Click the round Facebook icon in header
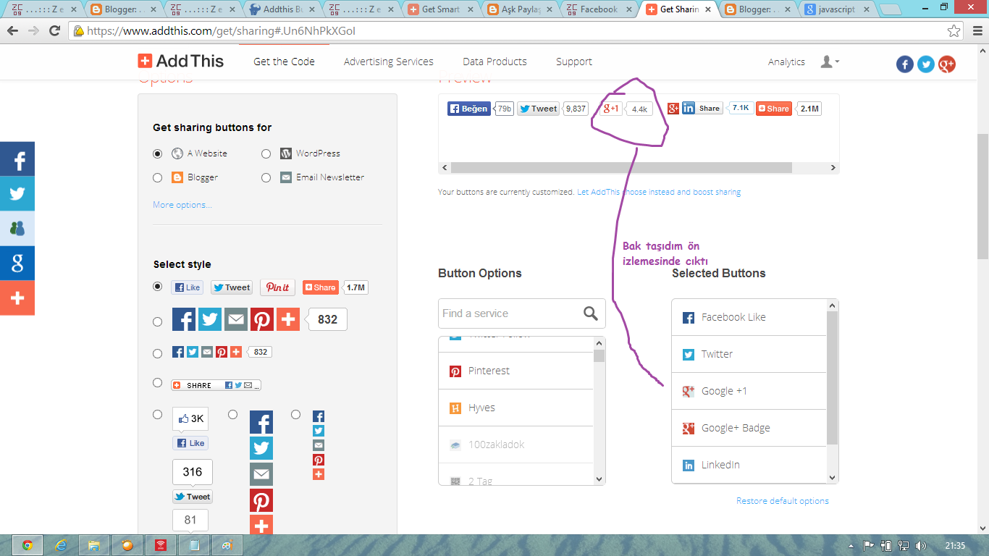This screenshot has width=989, height=556. [x=905, y=64]
